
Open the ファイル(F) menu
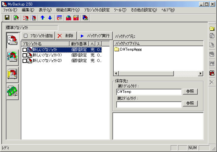(x=10, y=10)
